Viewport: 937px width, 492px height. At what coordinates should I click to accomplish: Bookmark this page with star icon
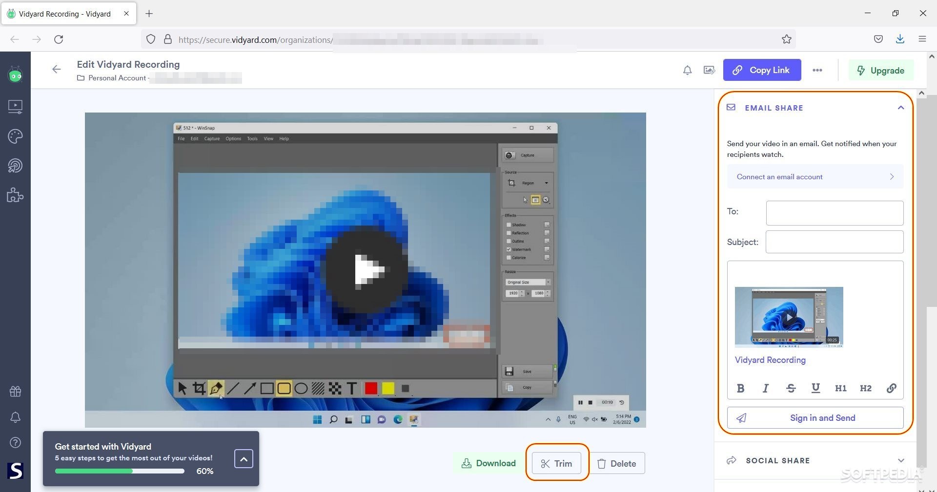(x=786, y=39)
